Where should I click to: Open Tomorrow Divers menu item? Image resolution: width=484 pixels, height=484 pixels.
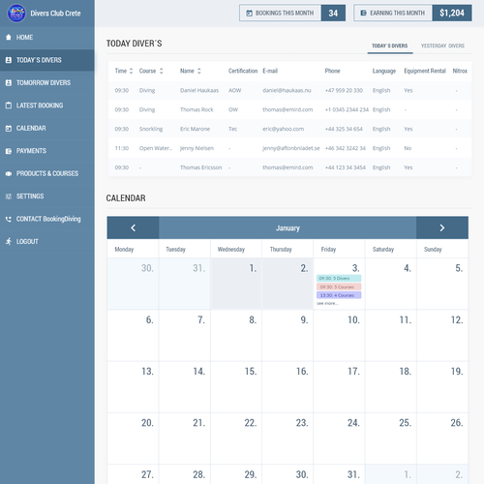[47, 82]
